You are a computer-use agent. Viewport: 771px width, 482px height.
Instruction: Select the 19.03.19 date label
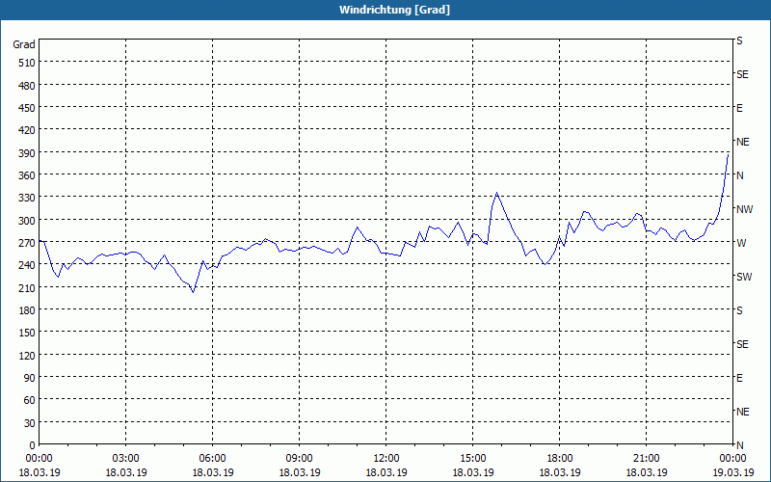(x=732, y=472)
